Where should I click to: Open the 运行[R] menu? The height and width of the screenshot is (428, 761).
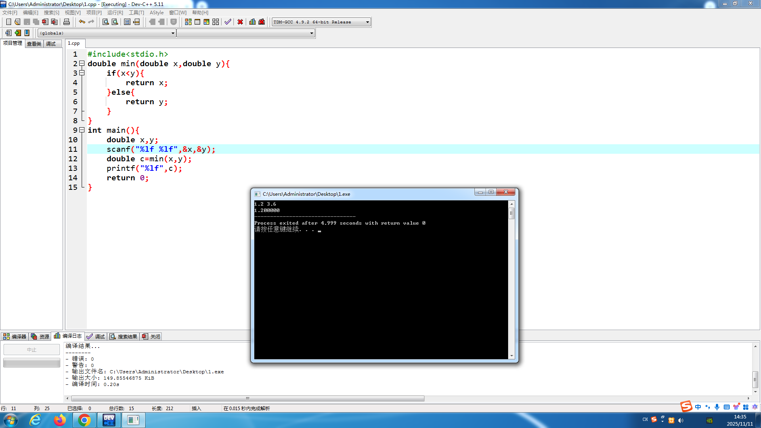coord(115,13)
